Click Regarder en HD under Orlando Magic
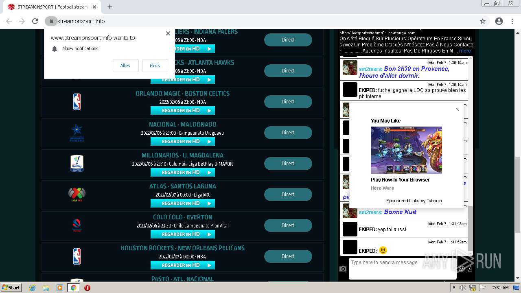The width and height of the screenshot is (521, 293). 182,111
